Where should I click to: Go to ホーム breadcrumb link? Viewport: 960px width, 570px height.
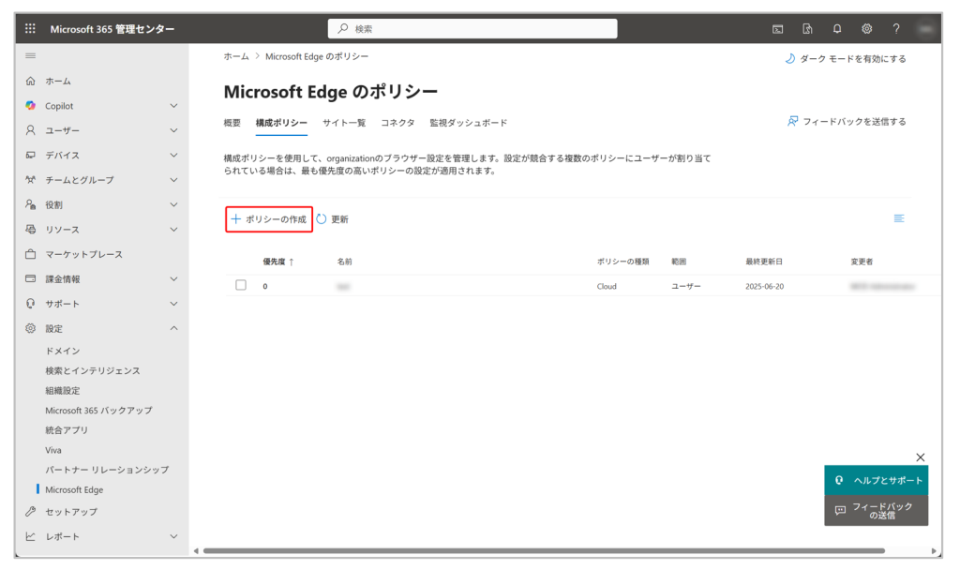pos(236,56)
